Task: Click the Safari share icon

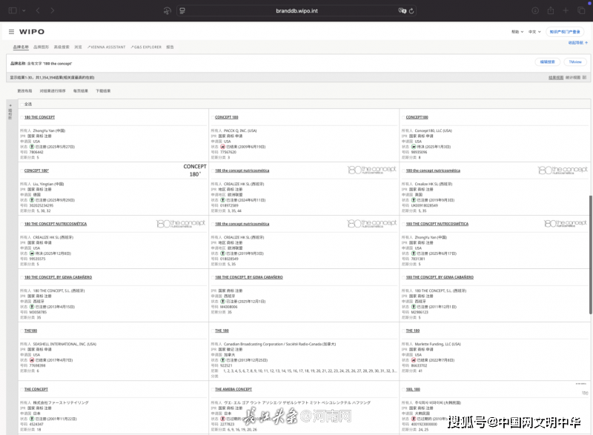Action: pos(550,10)
